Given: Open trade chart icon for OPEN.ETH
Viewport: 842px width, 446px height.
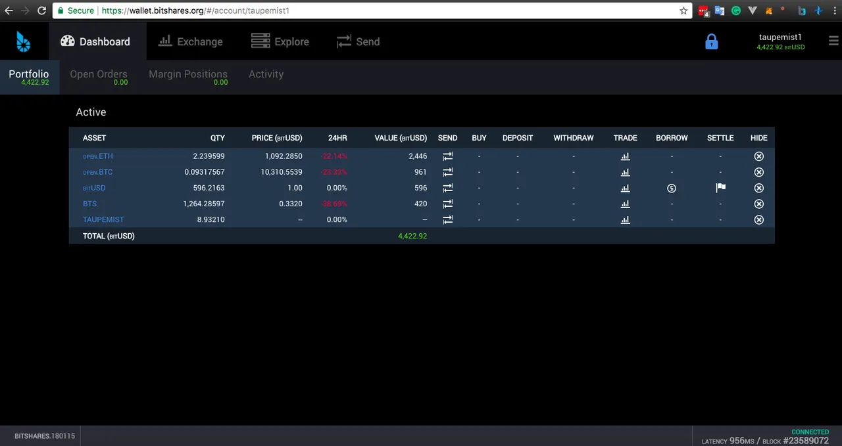Looking at the screenshot, I should click(625, 156).
